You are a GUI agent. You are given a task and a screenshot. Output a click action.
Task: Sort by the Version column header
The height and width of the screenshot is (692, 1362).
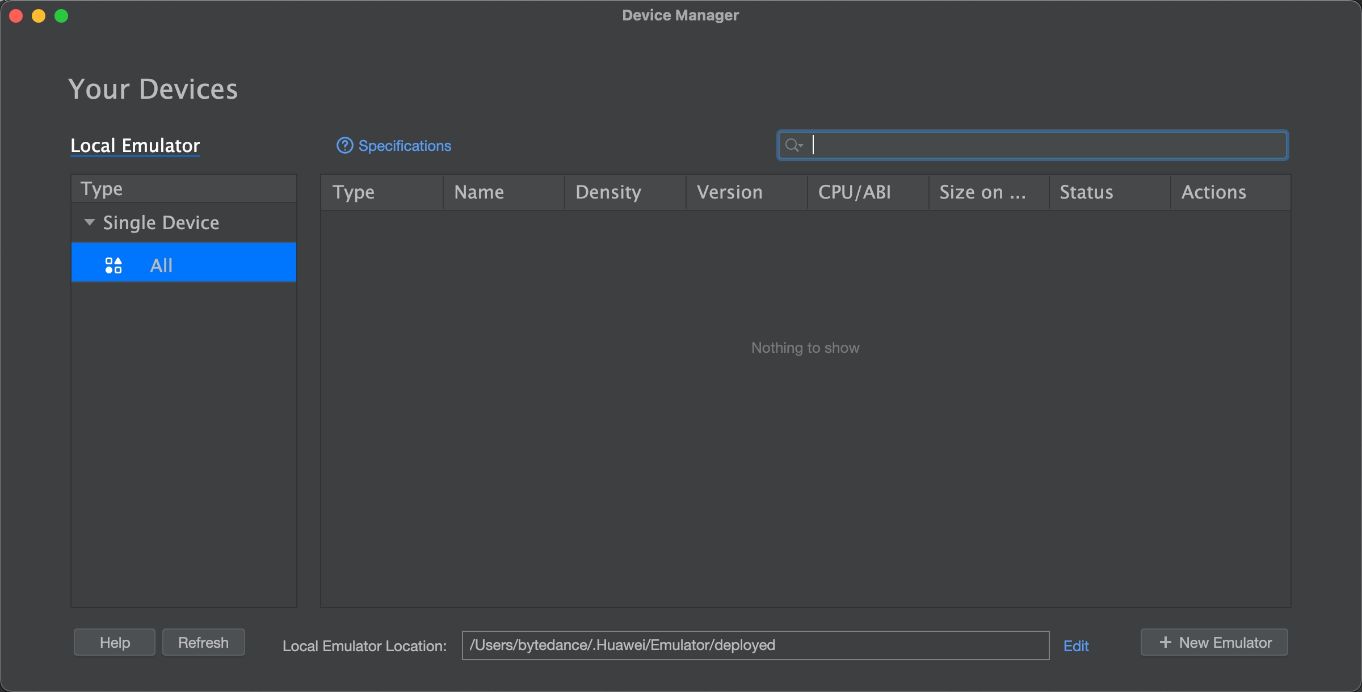tap(747, 192)
